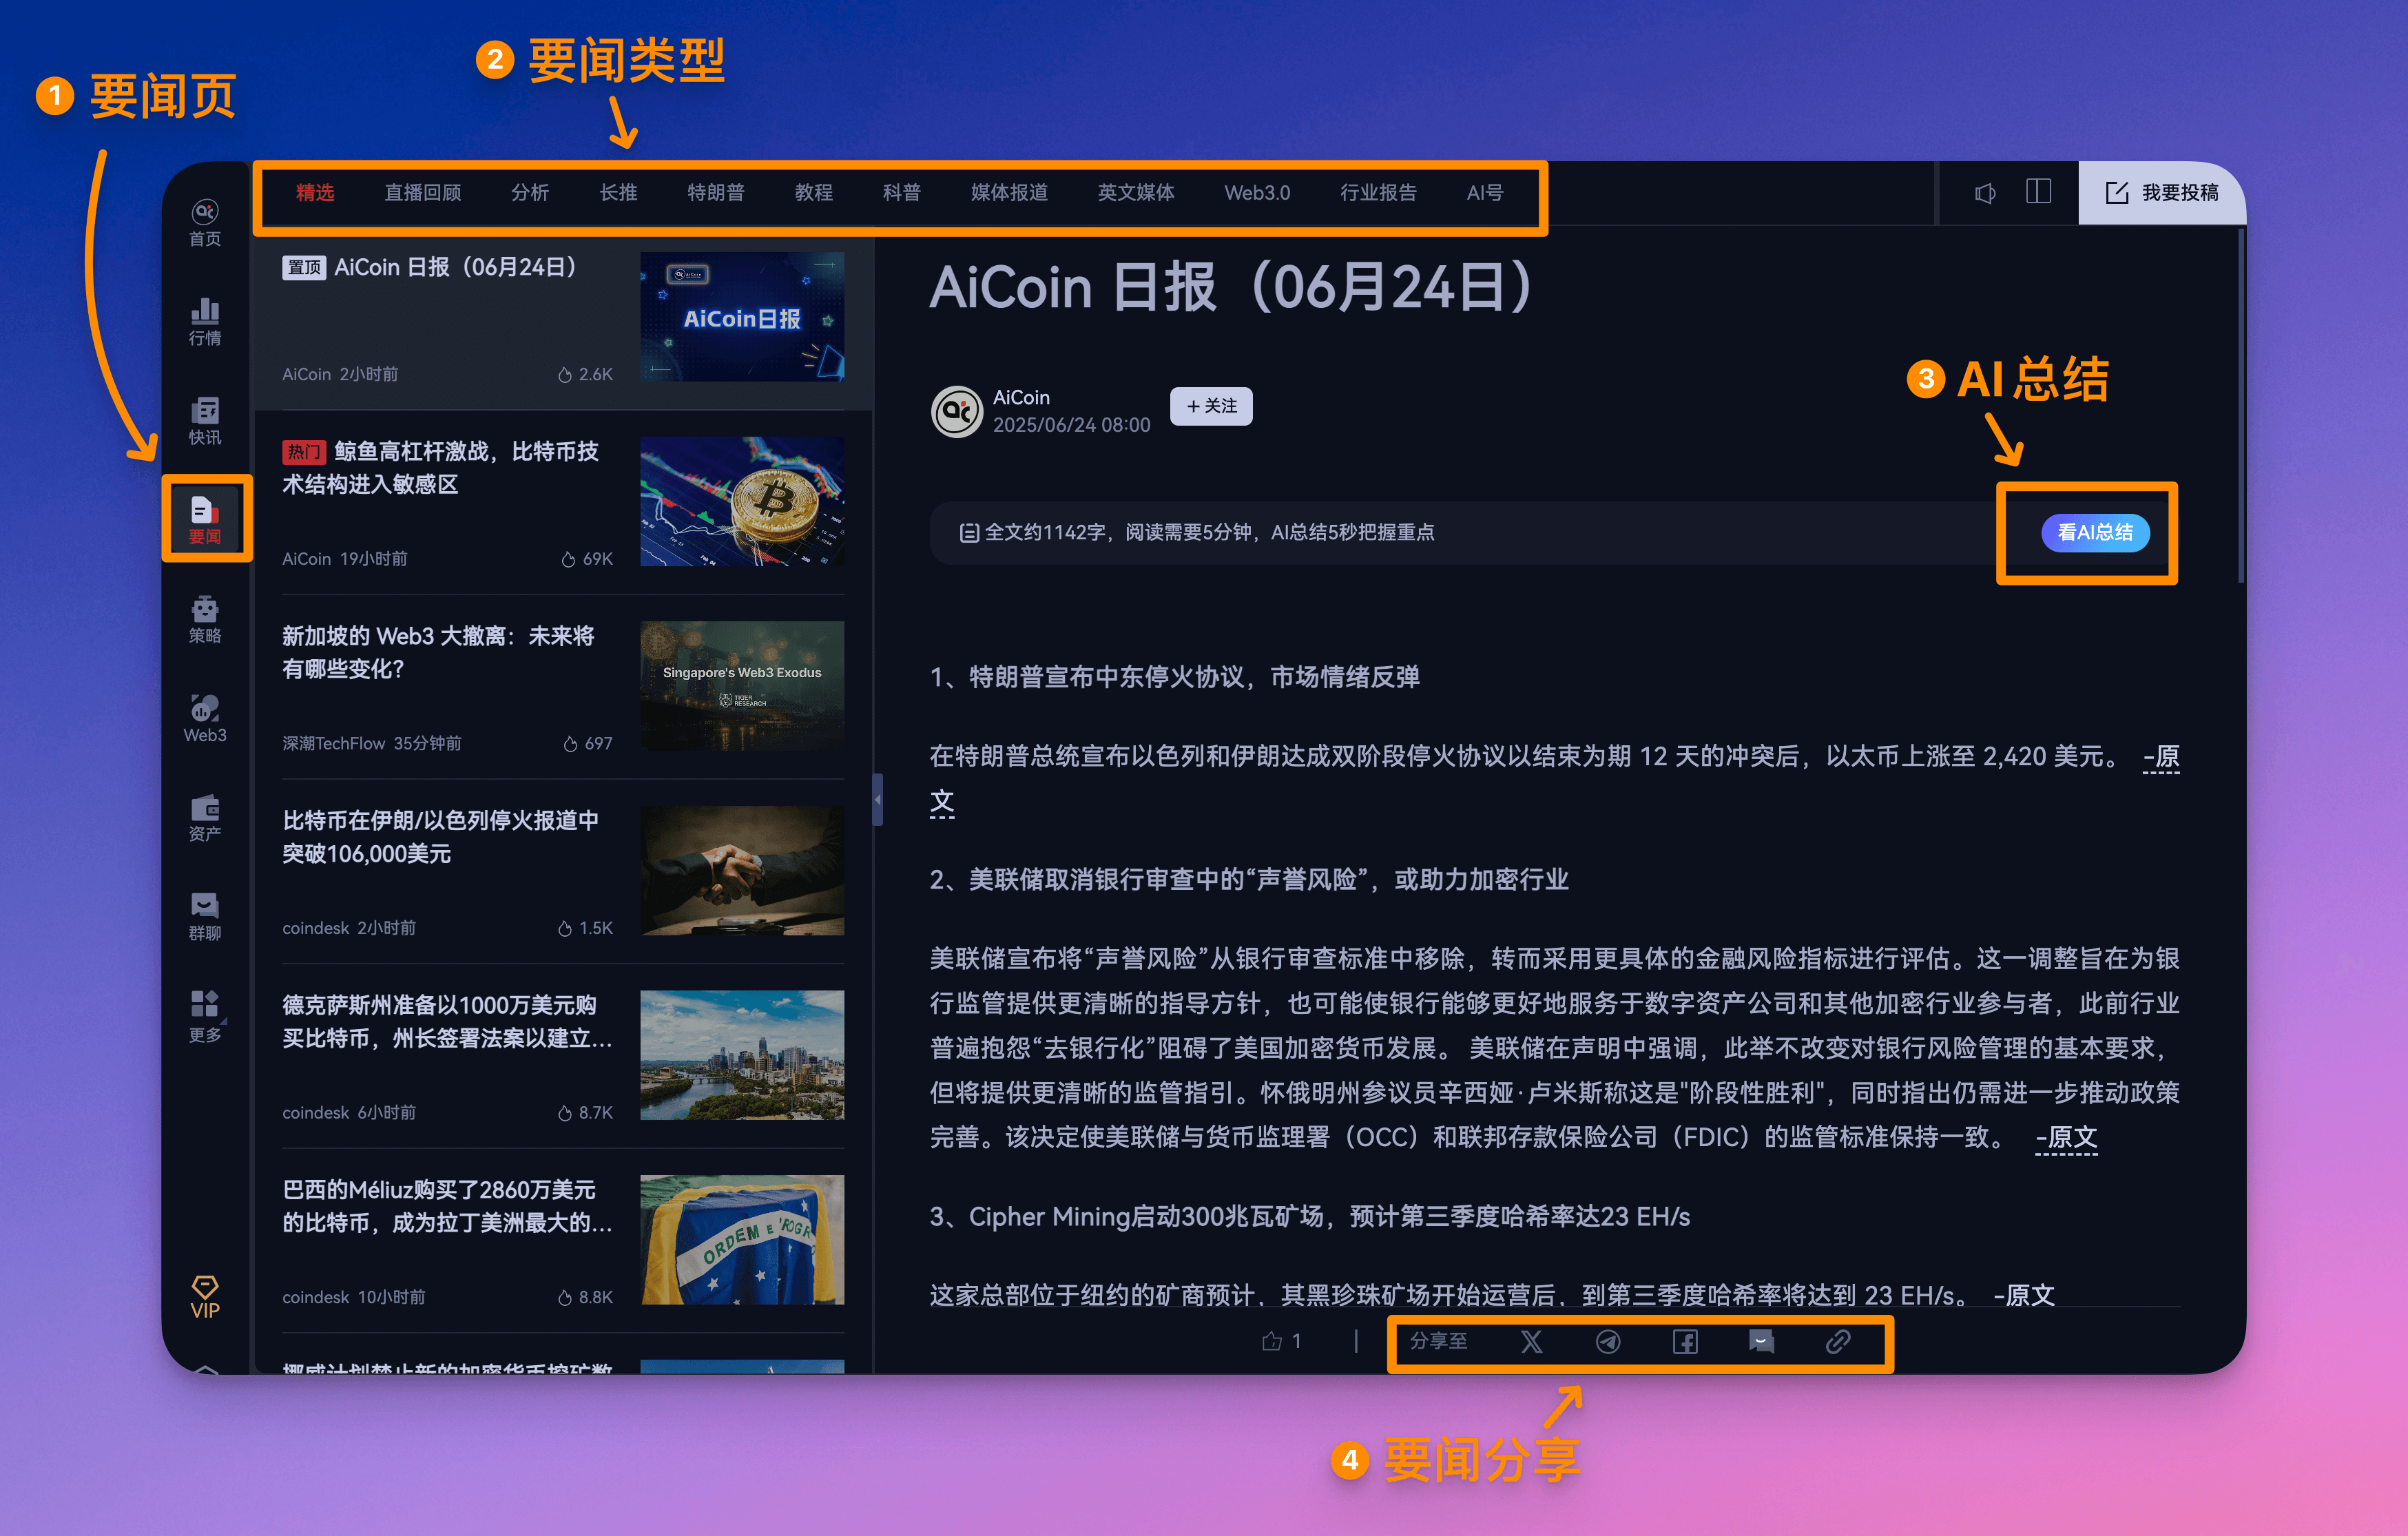
Task: Share the article to Telegram
Action: 1608,1341
